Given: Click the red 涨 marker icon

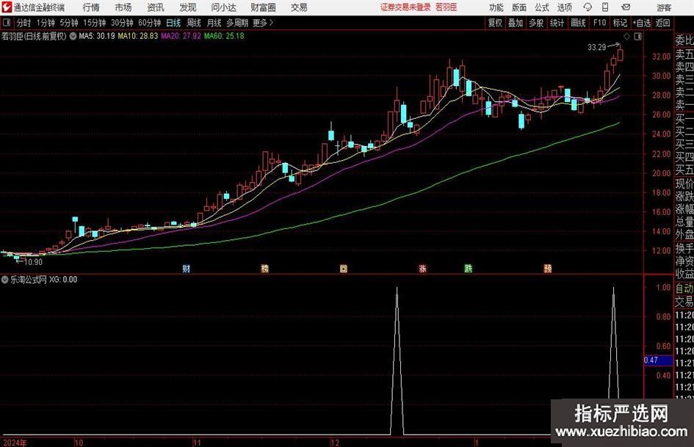Looking at the screenshot, I should [422, 269].
